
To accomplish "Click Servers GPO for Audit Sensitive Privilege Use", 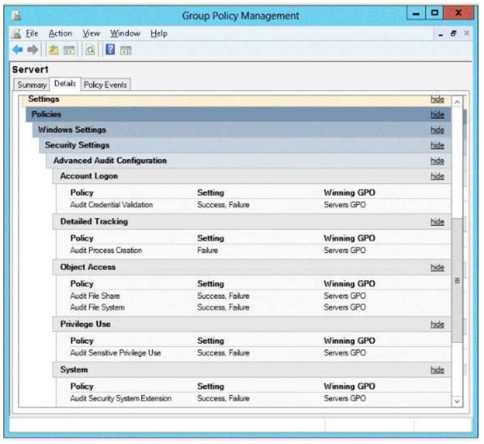I will tap(345, 352).
